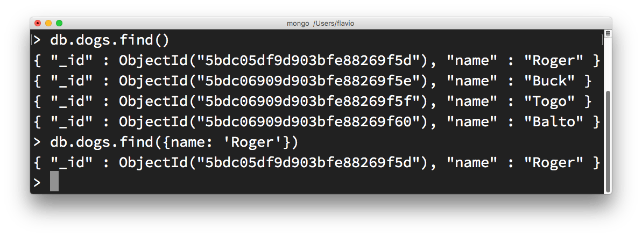Click the green zoom window button
642x237 pixels.
[x=59, y=23]
